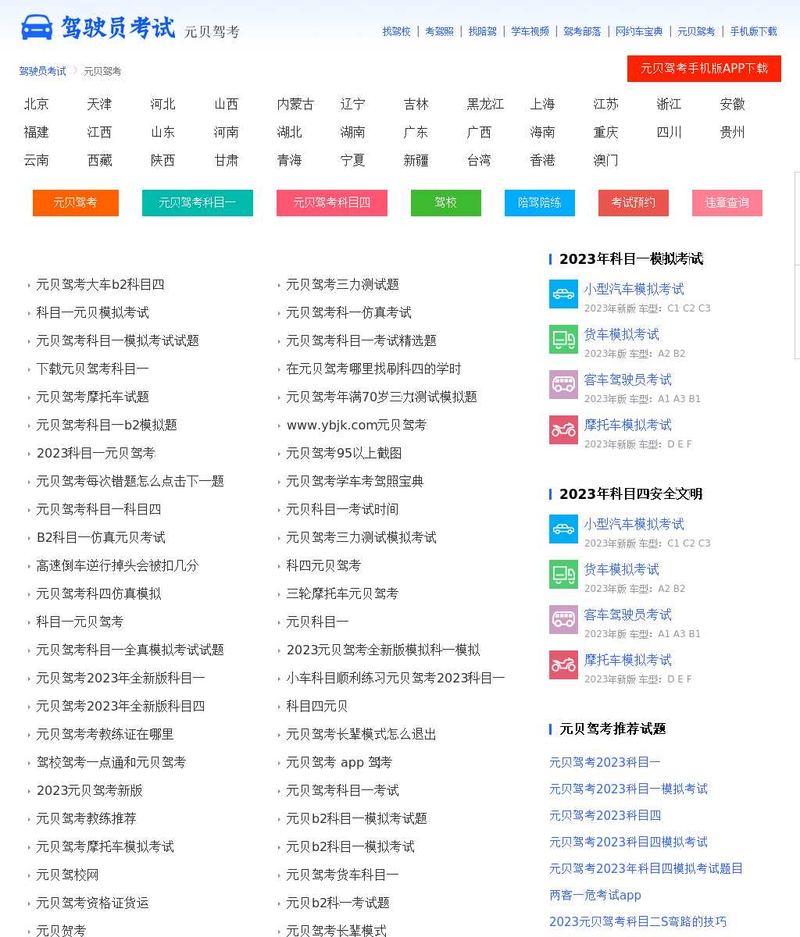Screen dimensions: 800x937
Task: Open 下载元贝驾考科目一 link
Action: 92,369
